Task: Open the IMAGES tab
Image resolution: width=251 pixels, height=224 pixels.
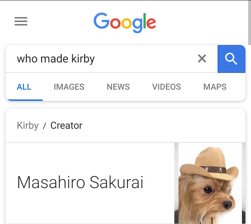Action: point(69,87)
